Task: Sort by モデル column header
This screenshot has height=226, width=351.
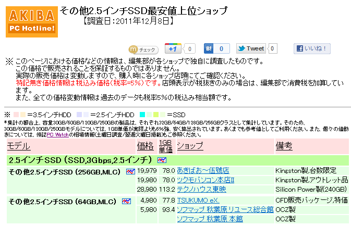Action: (x=19, y=146)
